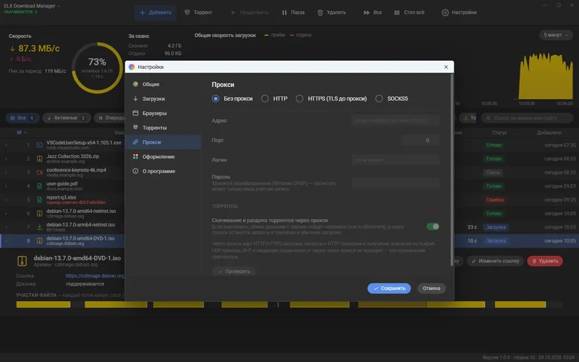Sort by the Статус column header
579x362 pixels.
click(500, 133)
